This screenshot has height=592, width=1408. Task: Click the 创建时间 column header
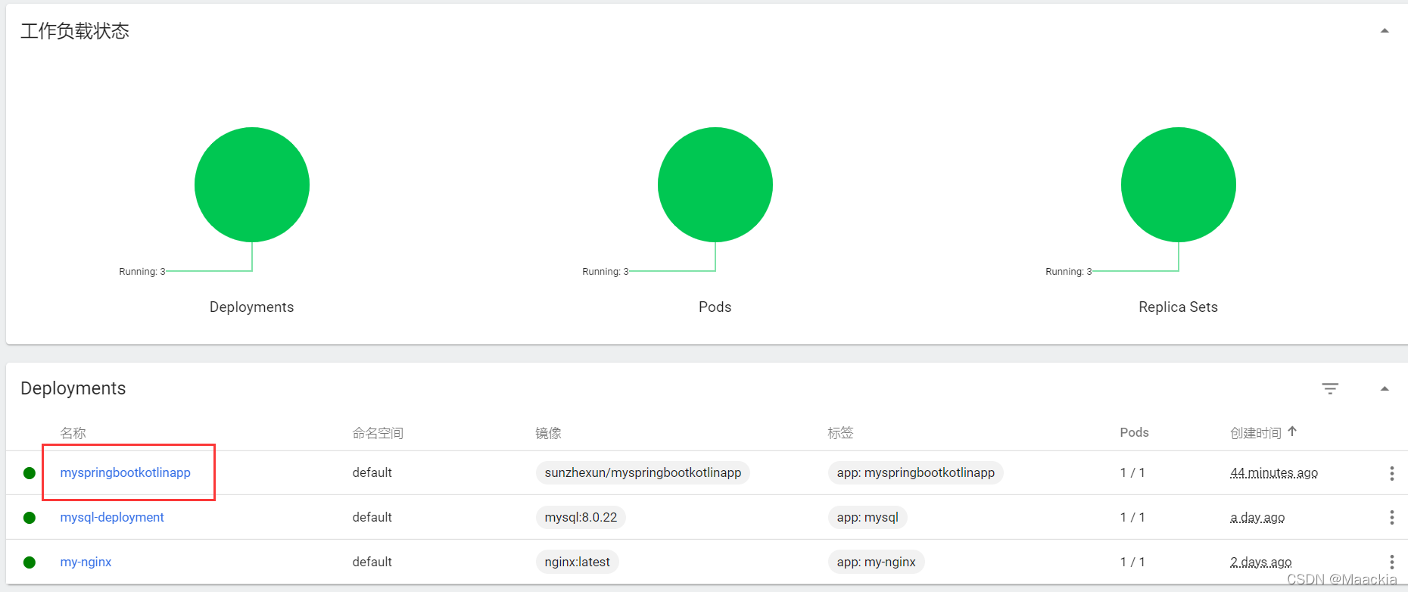coord(1256,433)
